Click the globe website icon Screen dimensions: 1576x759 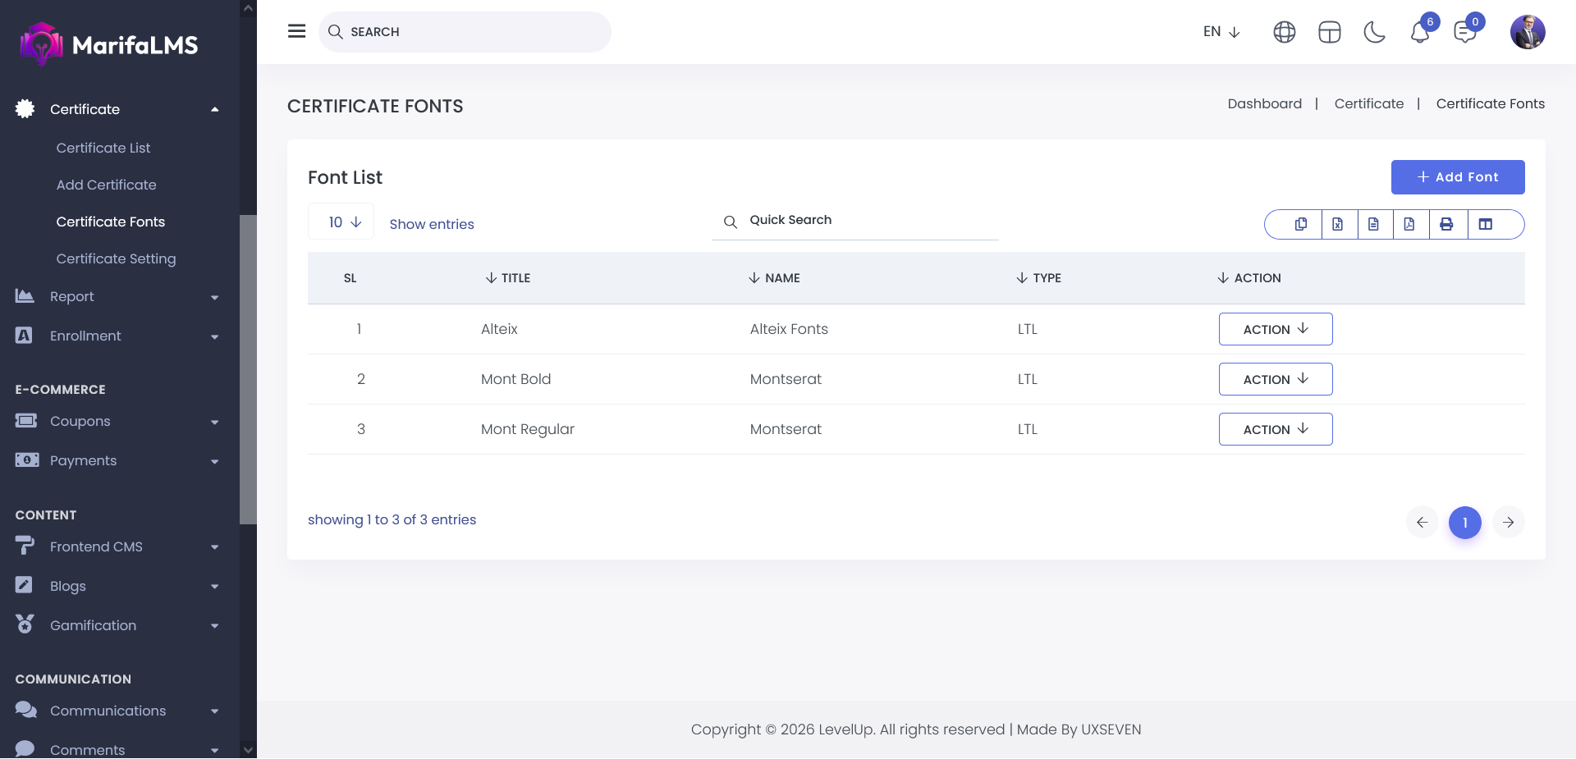[1285, 32]
